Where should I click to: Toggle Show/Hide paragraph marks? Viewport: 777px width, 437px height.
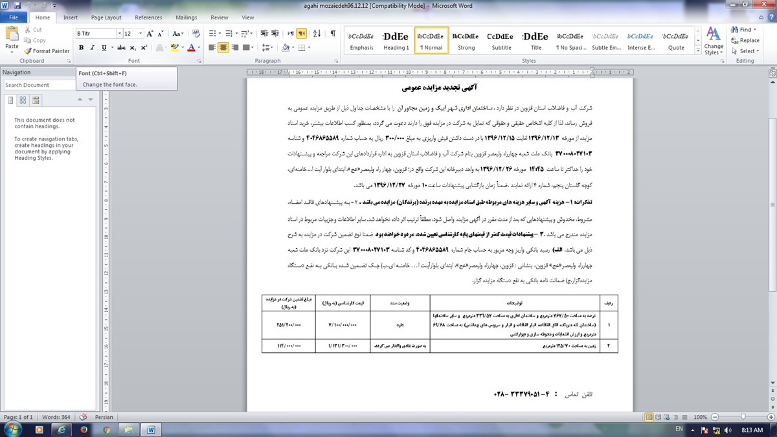(x=333, y=34)
